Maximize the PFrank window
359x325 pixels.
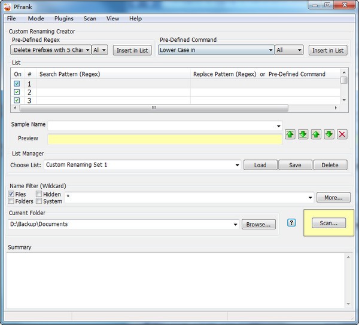[x=327, y=5]
